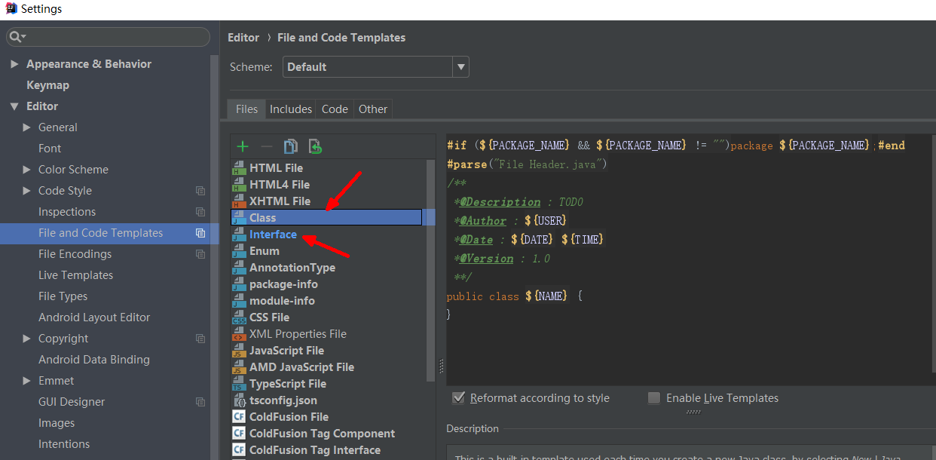
Task: Click inside the template code editor
Action: 690,260
